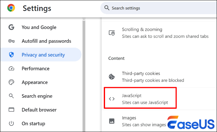Click the Privacy and security shield icon

coord(12,55)
